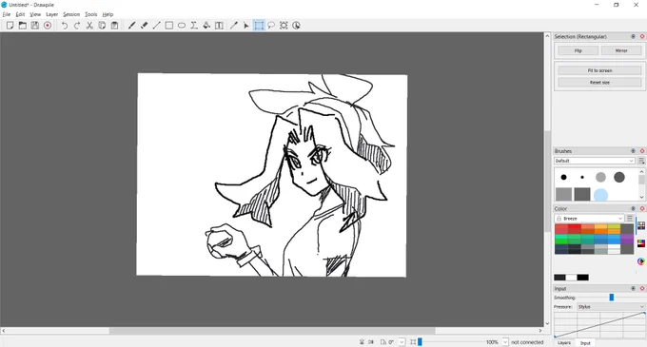Switch to the Layers tab
The width and height of the screenshot is (647, 347).
click(x=564, y=343)
